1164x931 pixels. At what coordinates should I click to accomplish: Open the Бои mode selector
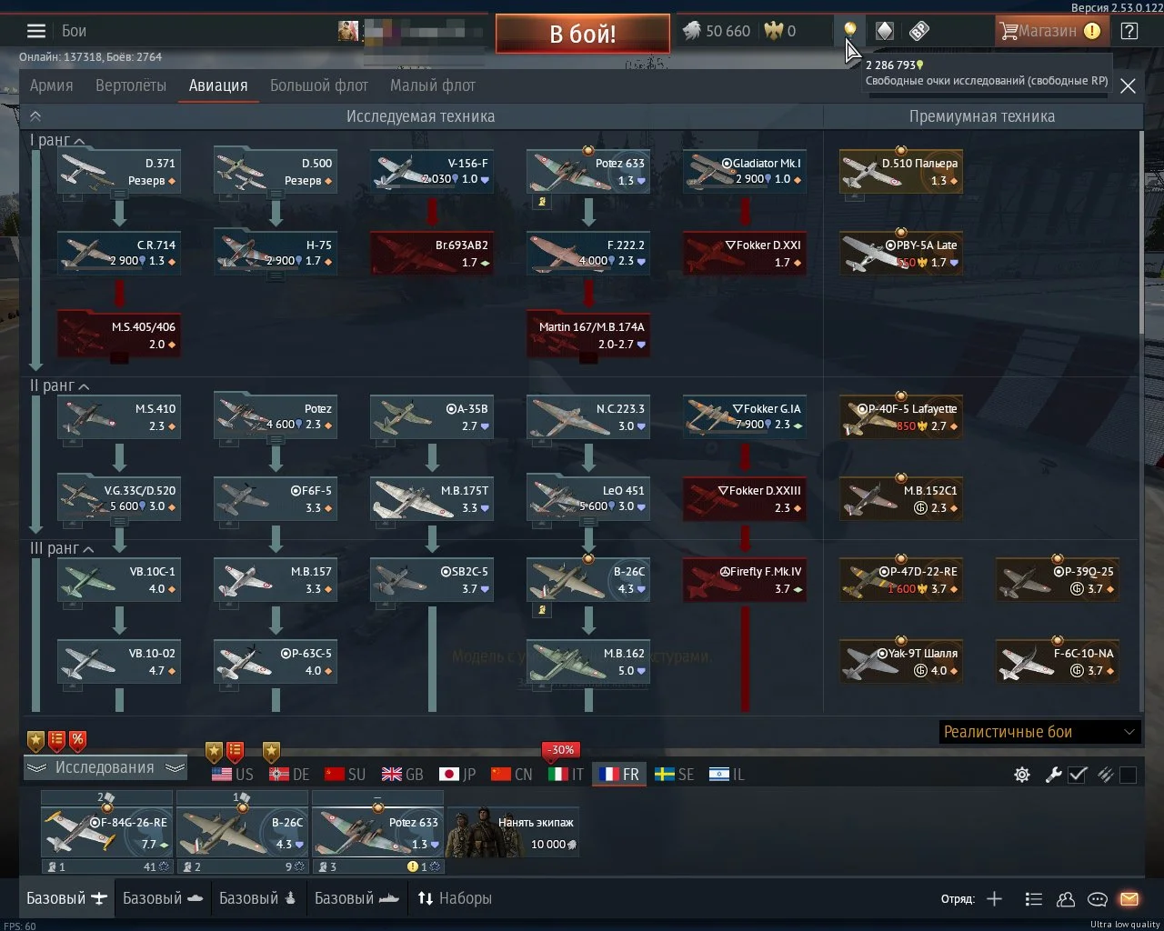(x=74, y=31)
